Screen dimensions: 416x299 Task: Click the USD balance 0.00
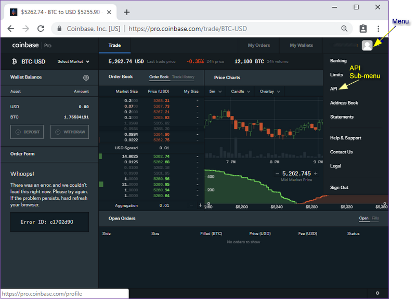(84, 107)
